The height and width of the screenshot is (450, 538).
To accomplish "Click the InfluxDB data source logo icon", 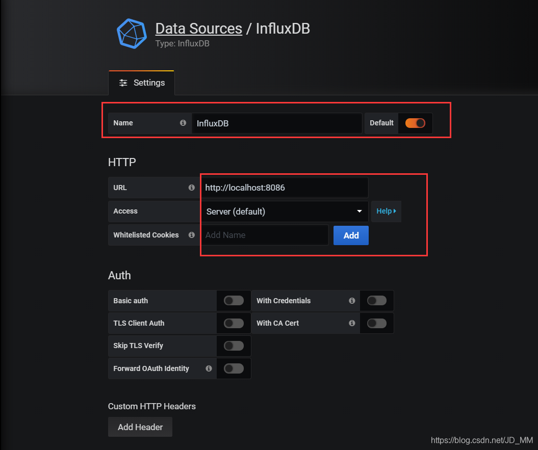I will click(132, 34).
